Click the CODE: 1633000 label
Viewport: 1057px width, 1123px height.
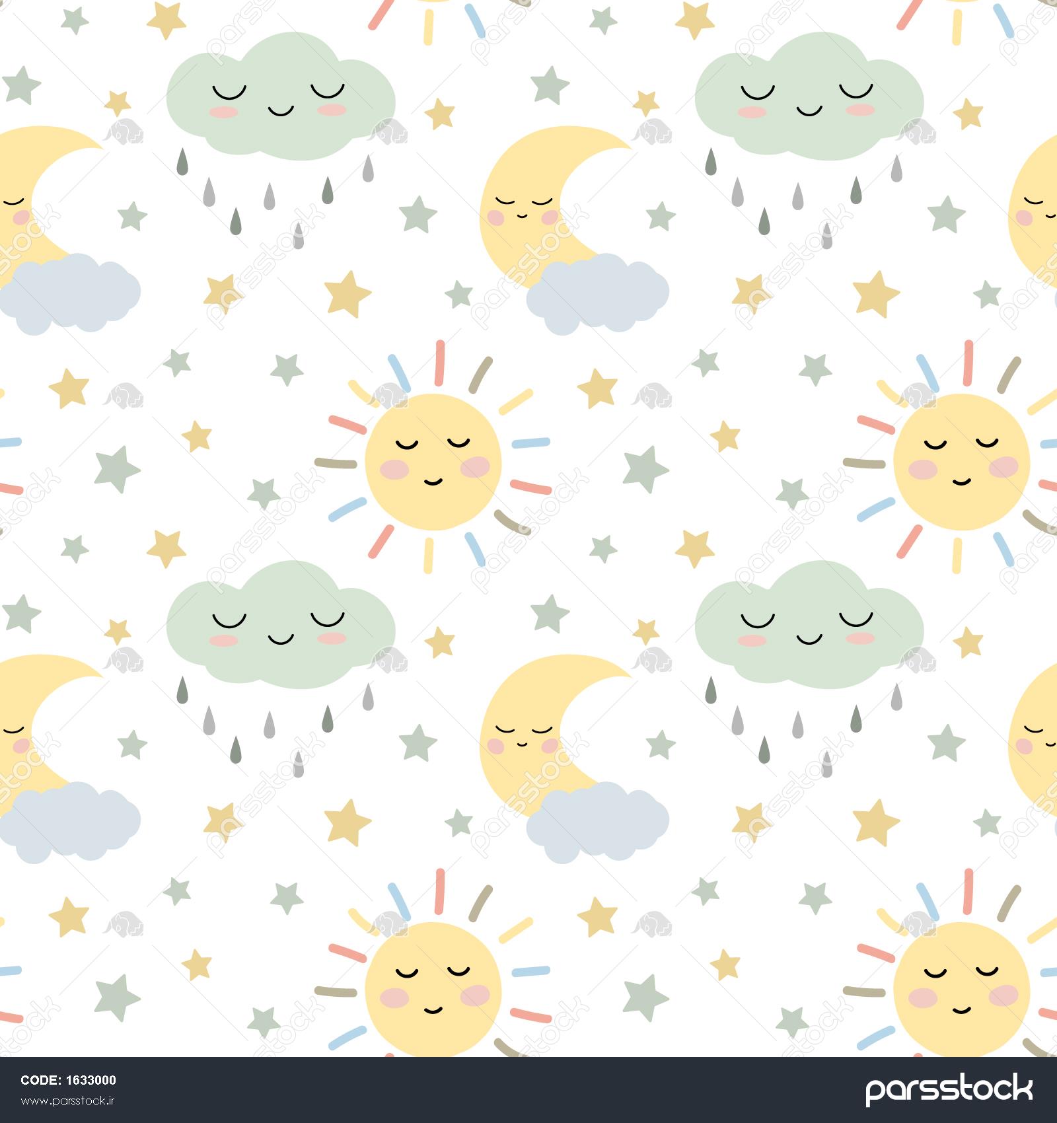pos(68,1080)
